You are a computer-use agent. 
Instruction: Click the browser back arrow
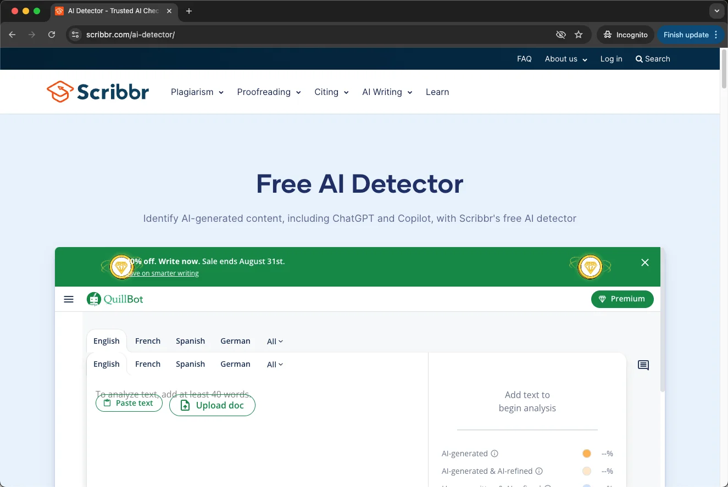point(12,35)
